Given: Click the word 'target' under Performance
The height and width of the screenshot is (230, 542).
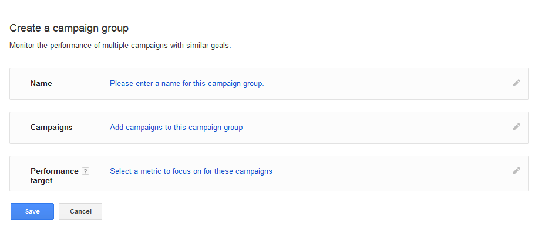Looking at the screenshot, I should (x=42, y=180).
